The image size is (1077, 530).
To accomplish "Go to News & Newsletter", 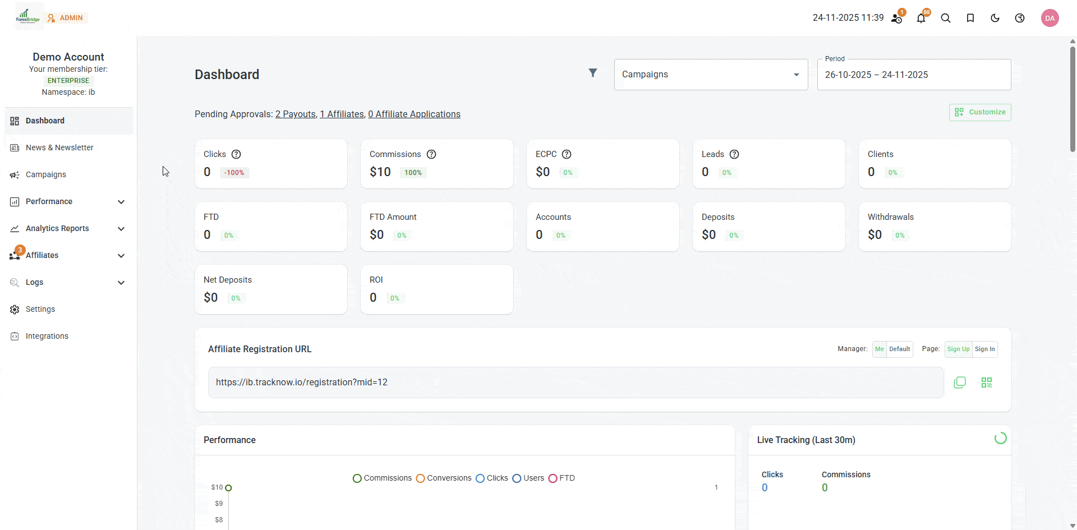I will [59, 148].
